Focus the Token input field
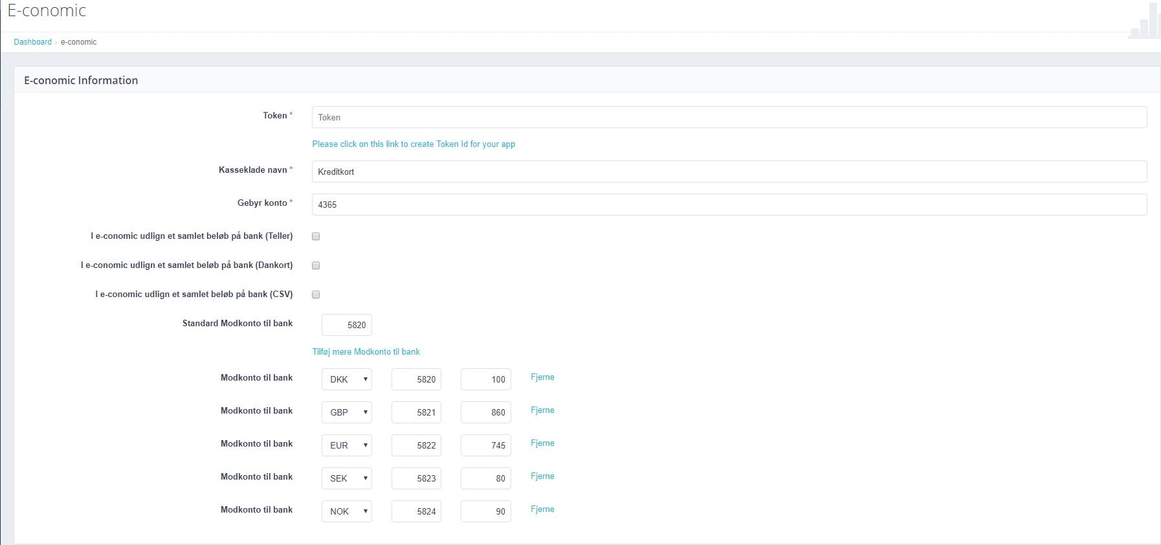Screen dimensions: 1161x545 point(729,117)
